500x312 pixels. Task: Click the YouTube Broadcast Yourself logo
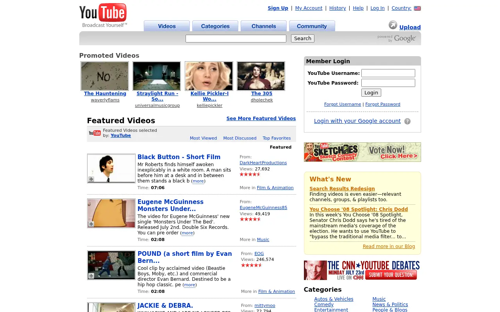(103, 16)
